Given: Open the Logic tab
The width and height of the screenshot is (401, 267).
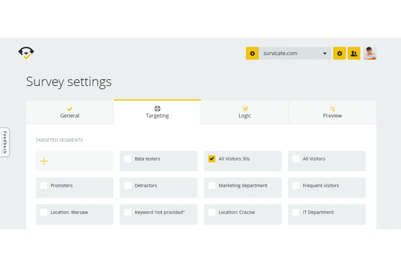Looking at the screenshot, I should click(245, 116).
